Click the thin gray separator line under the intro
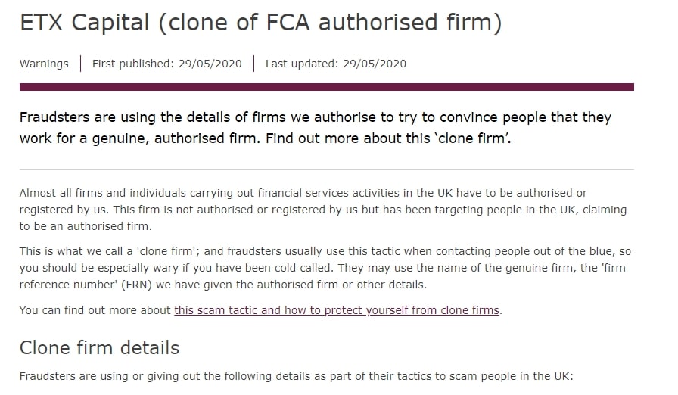 pos(326,169)
